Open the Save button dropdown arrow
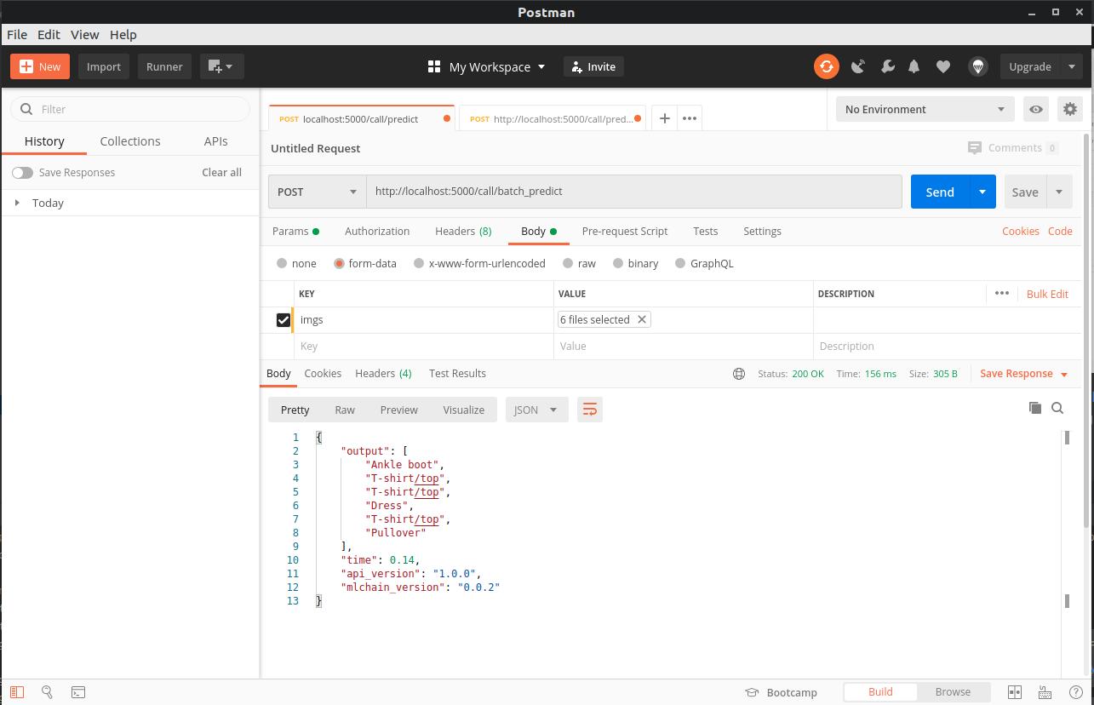Viewport: 1094px width, 705px height. click(1058, 192)
